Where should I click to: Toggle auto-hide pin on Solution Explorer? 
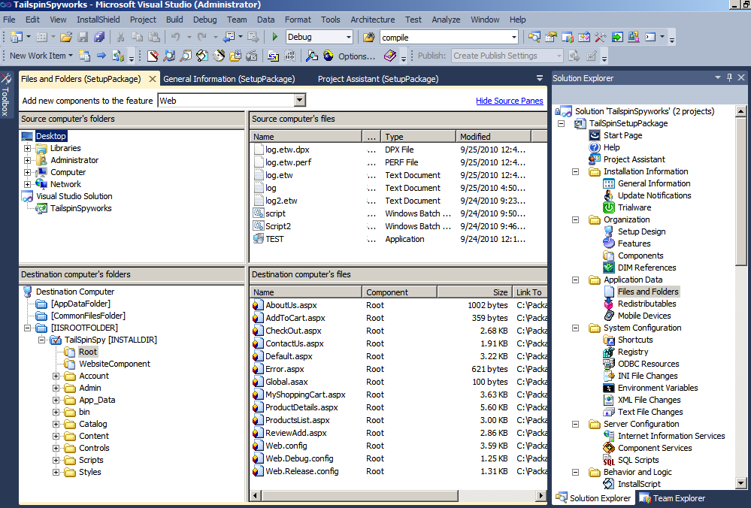(728, 78)
